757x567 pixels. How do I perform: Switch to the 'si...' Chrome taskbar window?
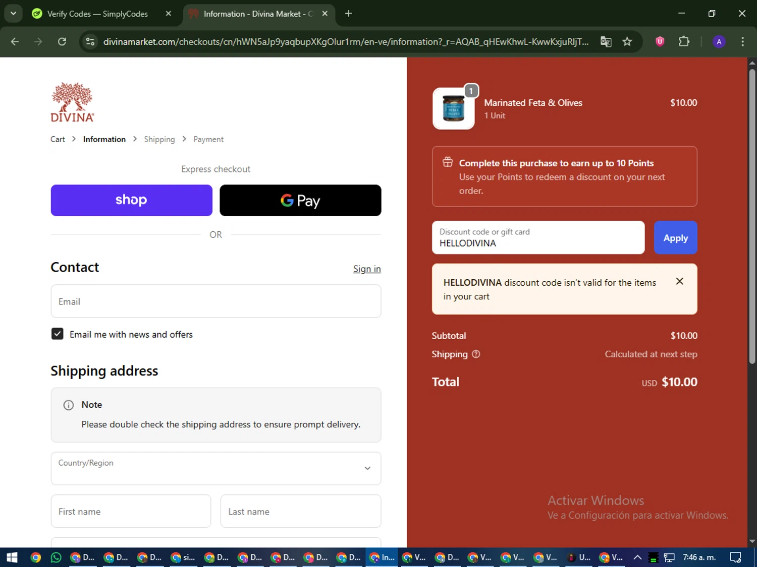click(x=183, y=557)
